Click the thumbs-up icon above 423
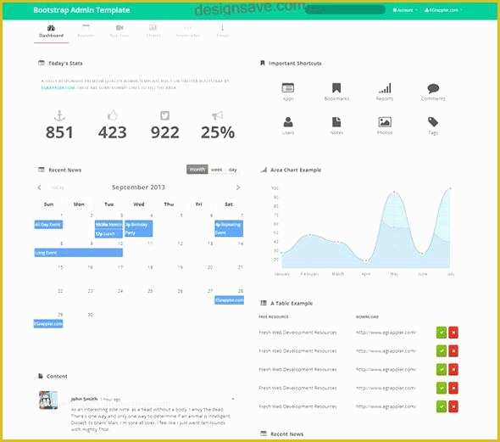The height and width of the screenshot is (442, 500). pyautogui.click(x=112, y=115)
